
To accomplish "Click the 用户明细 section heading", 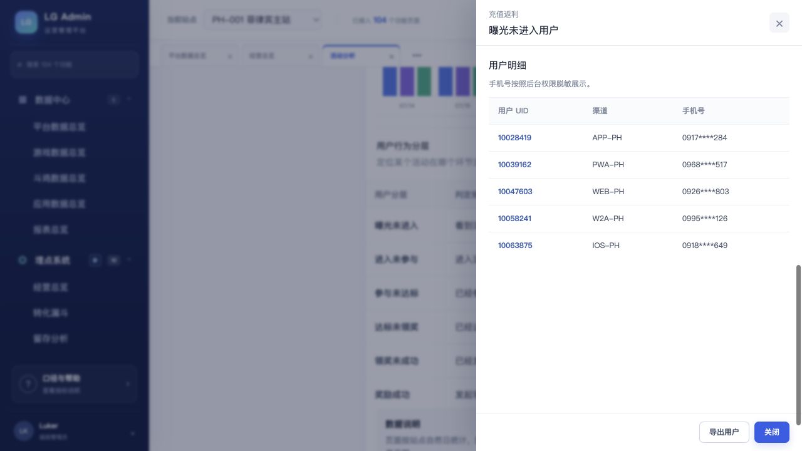I will pos(508,65).
